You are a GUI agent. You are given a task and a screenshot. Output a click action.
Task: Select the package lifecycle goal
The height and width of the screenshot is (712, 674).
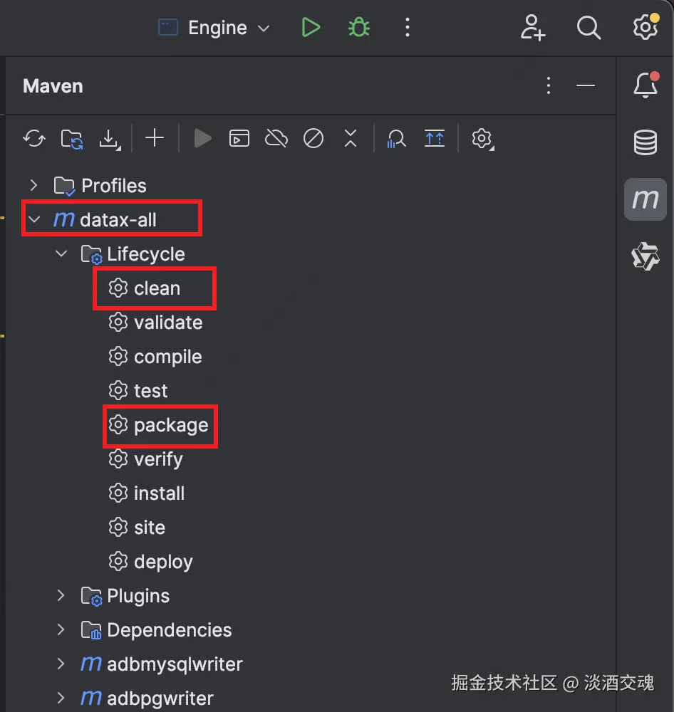[x=158, y=426]
